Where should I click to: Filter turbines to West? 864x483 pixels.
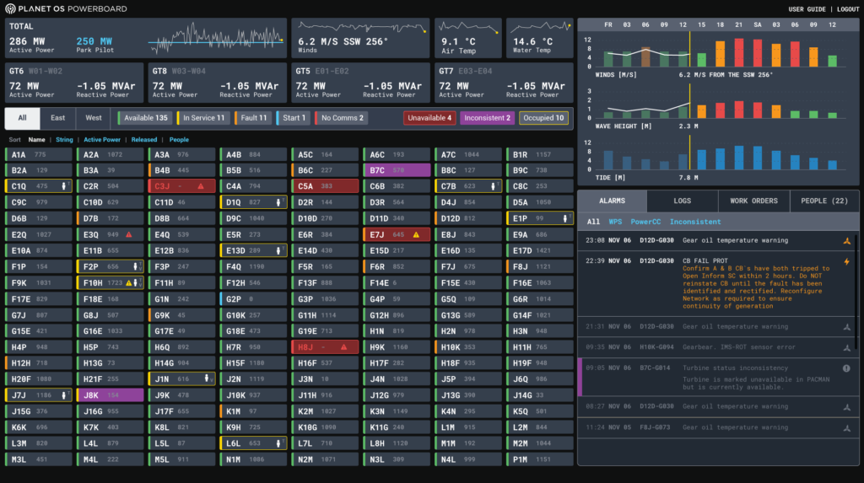pyautogui.click(x=94, y=118)
